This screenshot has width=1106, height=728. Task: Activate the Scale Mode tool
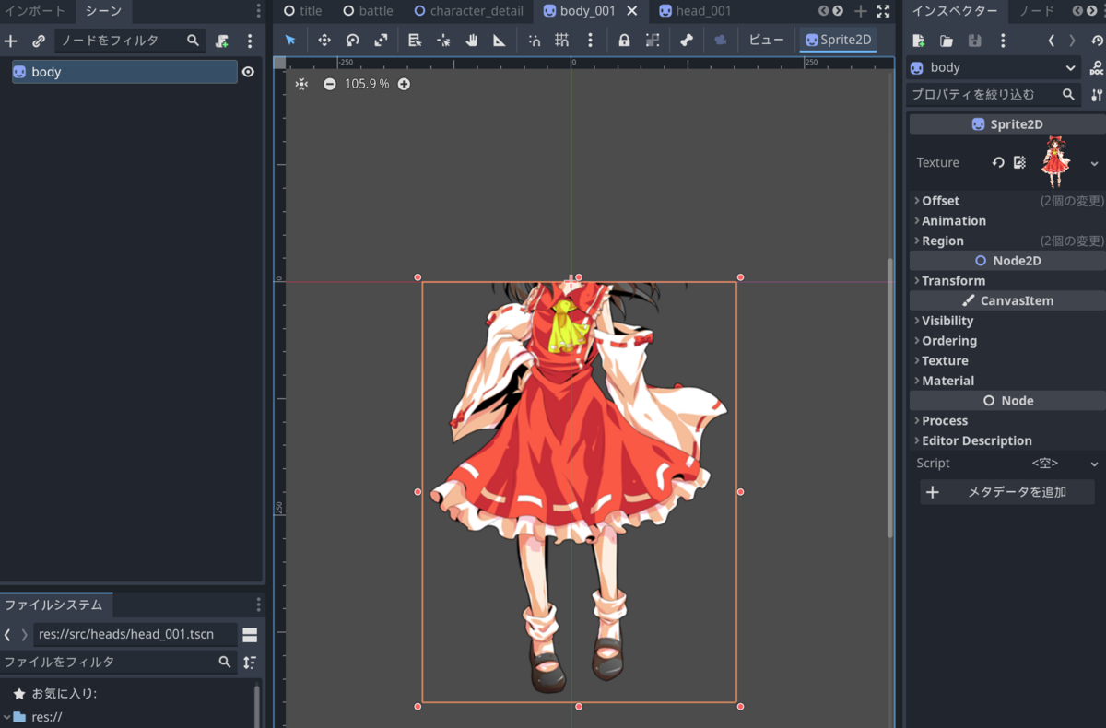coord(381,41)
